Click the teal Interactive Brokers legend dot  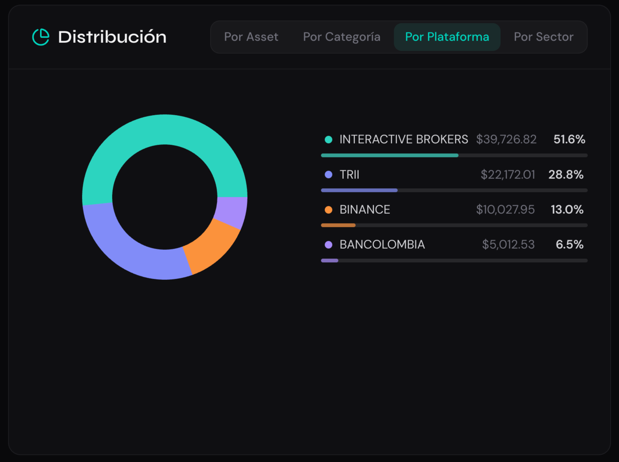pos(328,140)
